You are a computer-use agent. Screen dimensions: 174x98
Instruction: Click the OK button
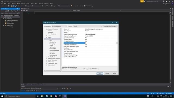(x=100, y=73)
